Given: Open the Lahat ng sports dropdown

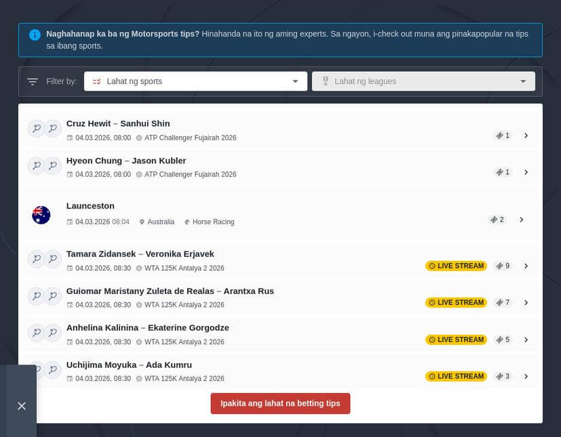Looking at the screenshot, I should point(195,81).
